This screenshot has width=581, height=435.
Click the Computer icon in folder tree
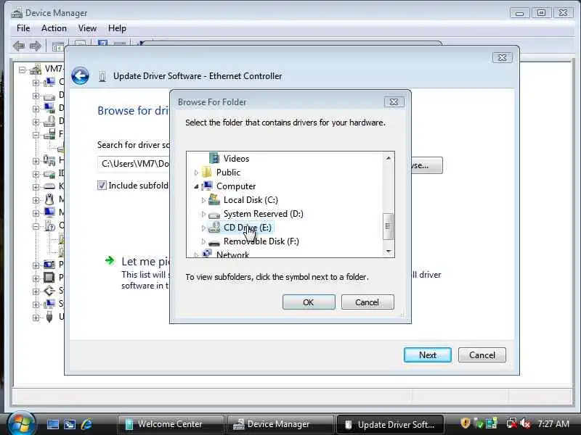(207, 186)
